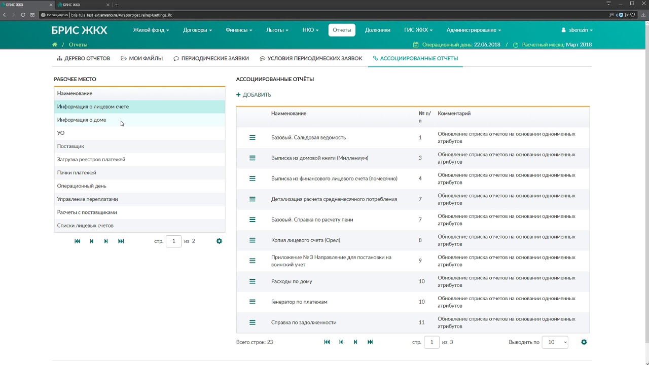Screen dimensions: 649x365
Task: Open Отчеты menu item
Action: point(342,30)
